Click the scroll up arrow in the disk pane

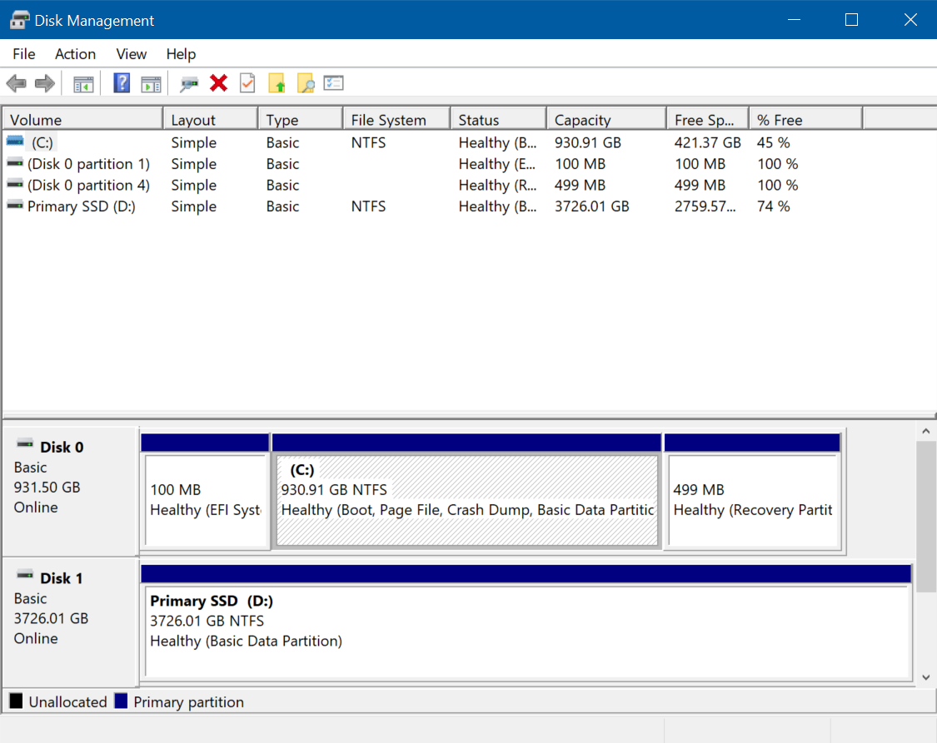click(x=925, y=431)
